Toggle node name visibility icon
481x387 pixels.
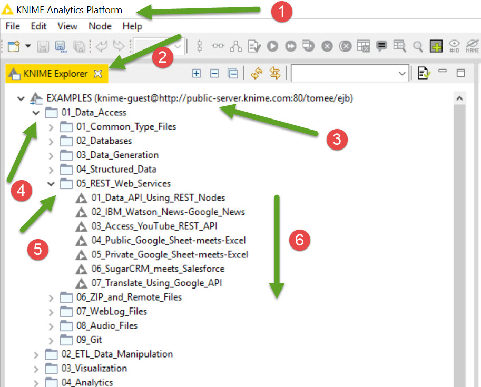pos(472,46)
